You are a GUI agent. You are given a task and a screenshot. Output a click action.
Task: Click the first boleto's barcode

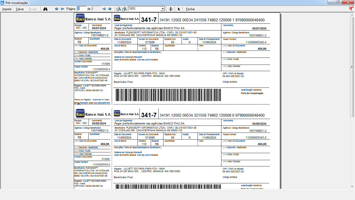tap(168, 95)
